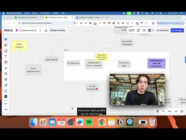Open stickers and emoji tool
This screenshot has width=186, height=140.
(6, 79)
